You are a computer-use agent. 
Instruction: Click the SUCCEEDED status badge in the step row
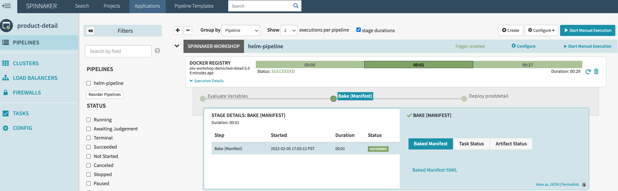tap(378, 149)
